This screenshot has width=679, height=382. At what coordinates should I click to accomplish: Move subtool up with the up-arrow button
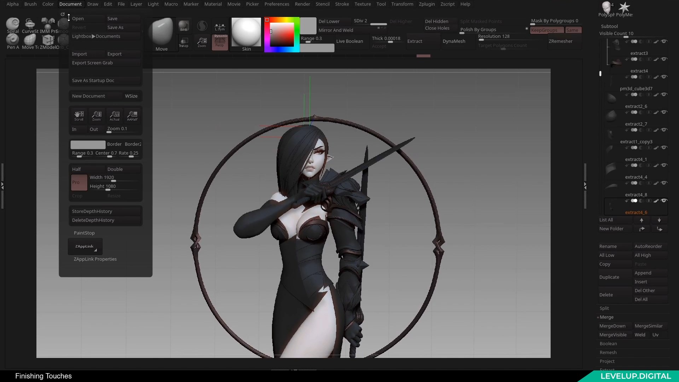(x=642, y=220)
